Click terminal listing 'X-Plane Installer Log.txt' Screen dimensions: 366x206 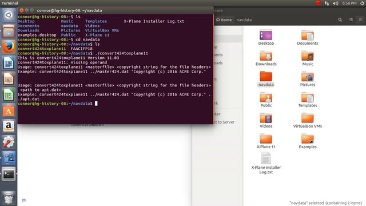[x=154, y=21]
